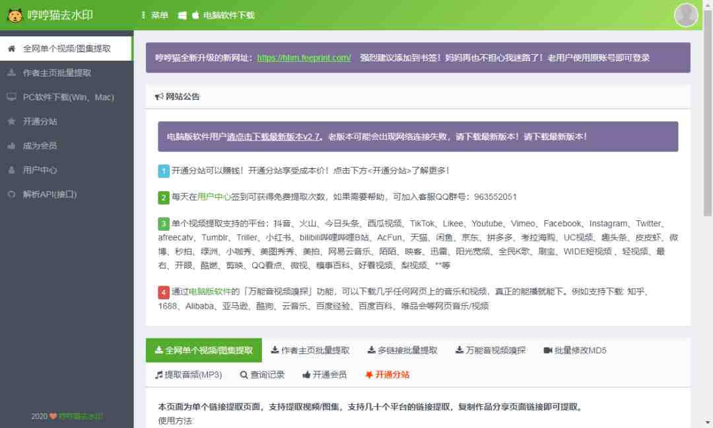This screenshot has width=713, height=428.
Task: Click the Windows icon in top bar
Action: pyautogui.click(x=182, y=15)
